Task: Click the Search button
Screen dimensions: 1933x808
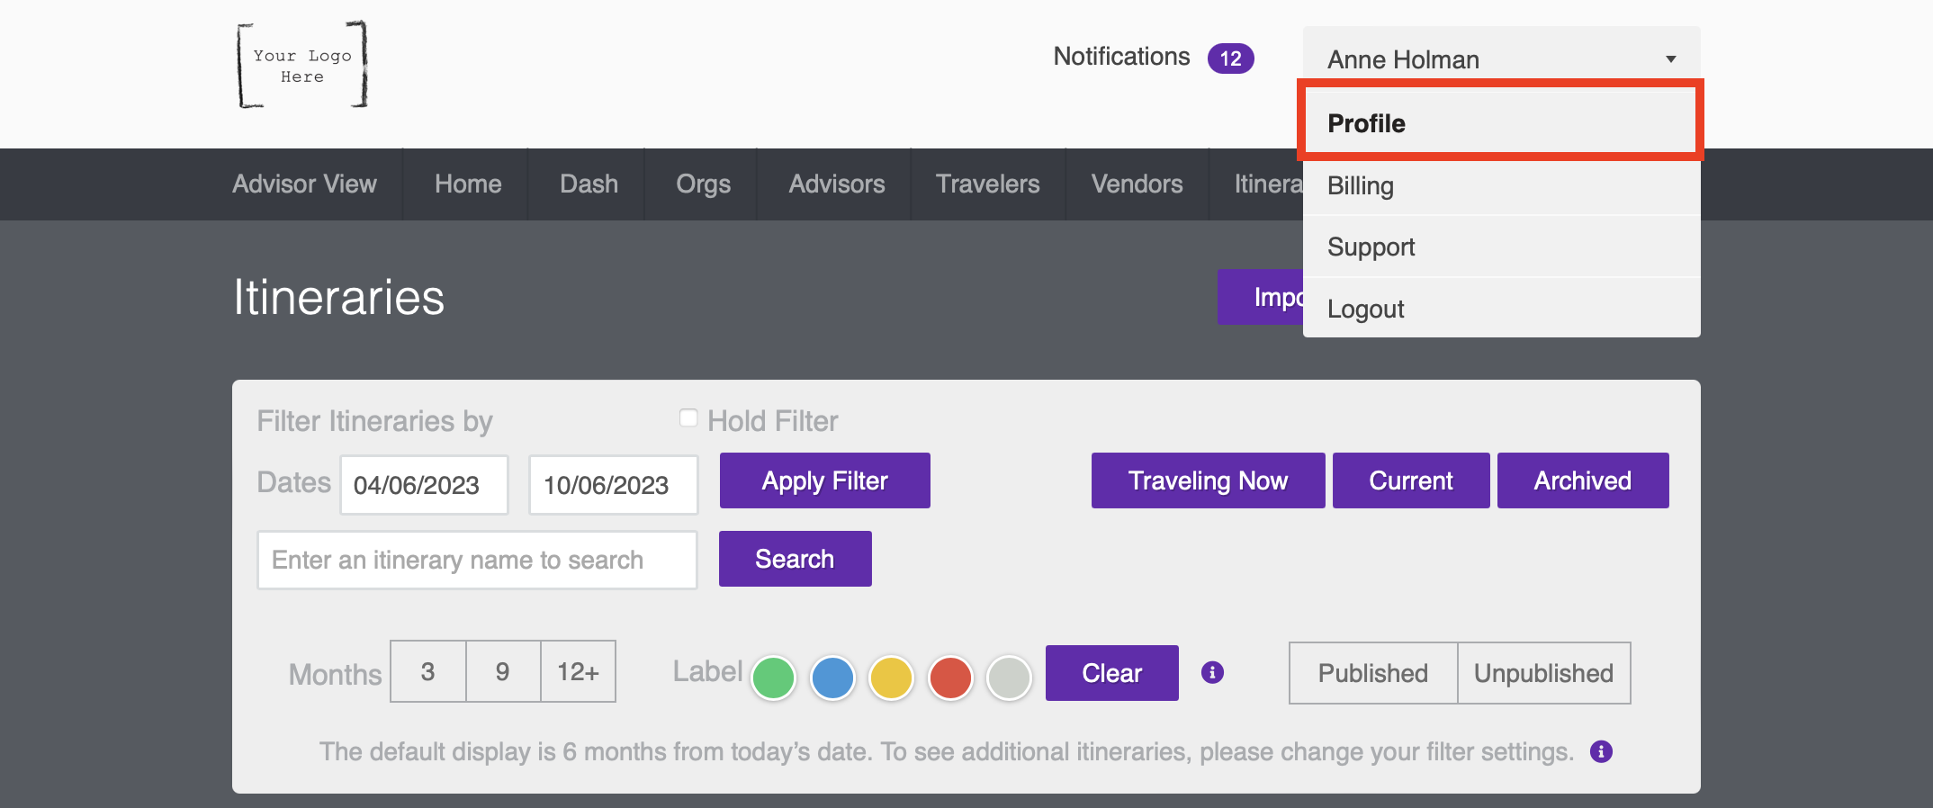Action: coord(795,559)
